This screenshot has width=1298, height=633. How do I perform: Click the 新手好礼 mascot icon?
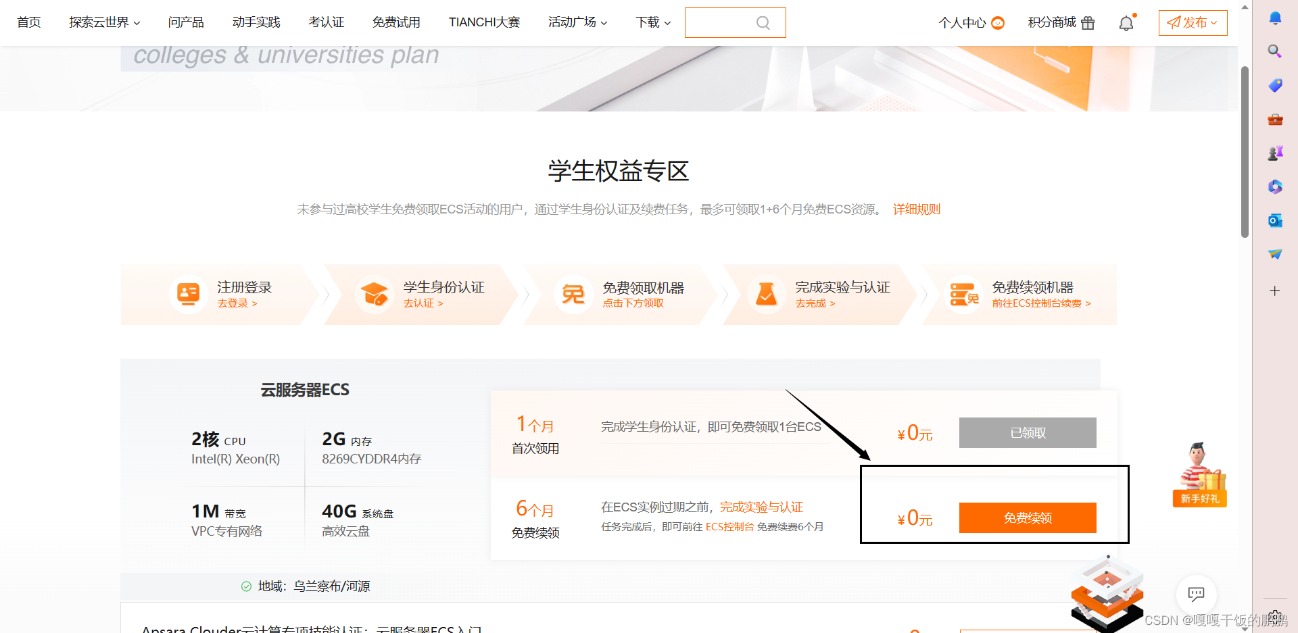click(x=1200, y=474)
